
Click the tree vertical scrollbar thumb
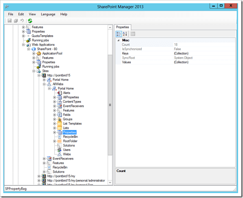point(110,105)
